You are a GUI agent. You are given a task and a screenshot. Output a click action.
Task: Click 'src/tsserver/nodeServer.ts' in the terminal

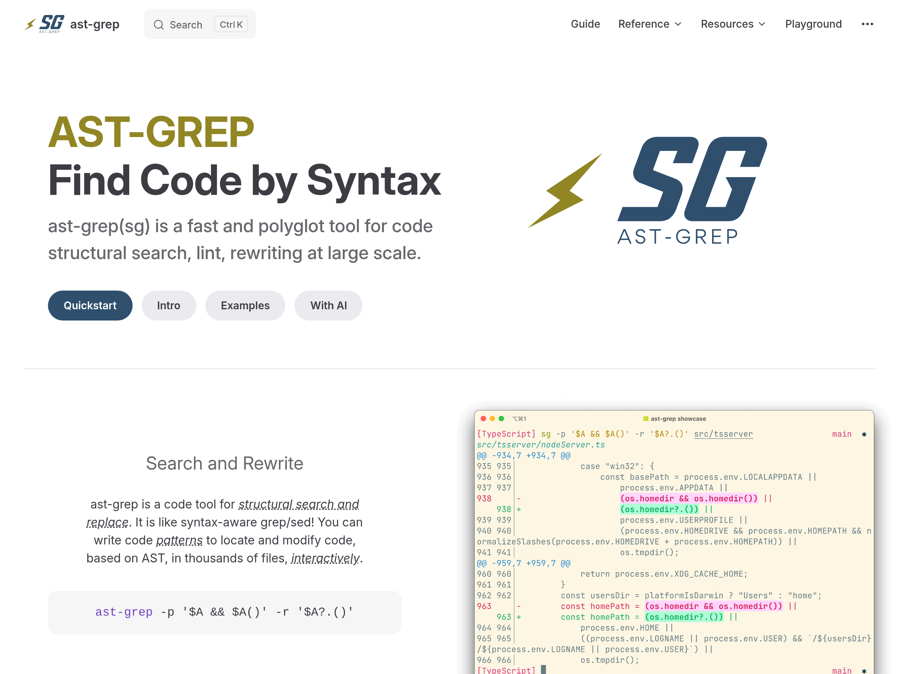pyautogui.click(x=541, y=444)
